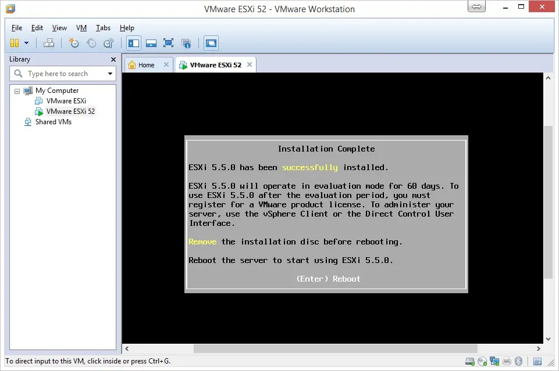Click the hard disk status bar icon
Screen dimensions: 559x371
470,362
